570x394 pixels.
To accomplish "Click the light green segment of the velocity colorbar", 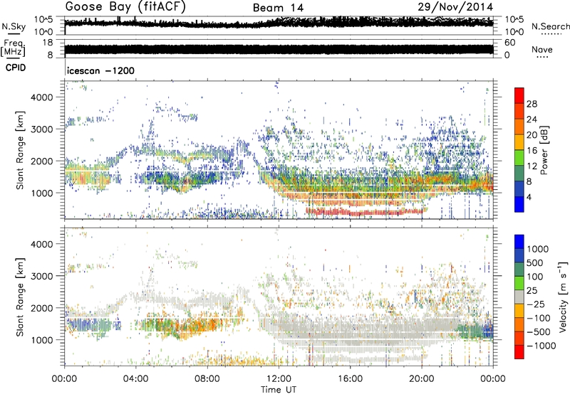I will 519,283.
